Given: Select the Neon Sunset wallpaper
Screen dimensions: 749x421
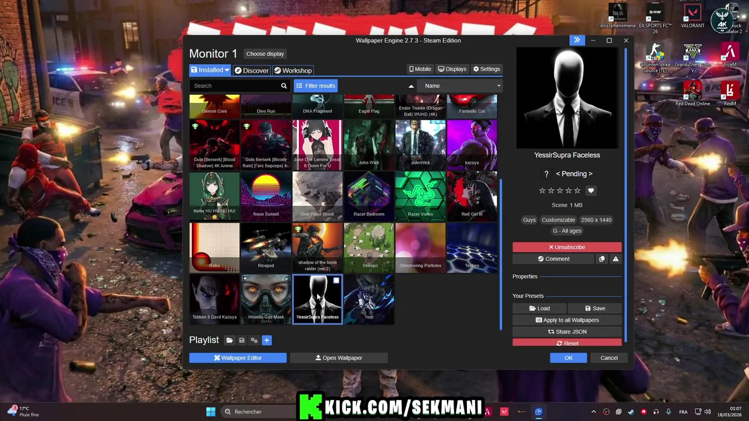Looking at the screenshot, I should [266, 196].
